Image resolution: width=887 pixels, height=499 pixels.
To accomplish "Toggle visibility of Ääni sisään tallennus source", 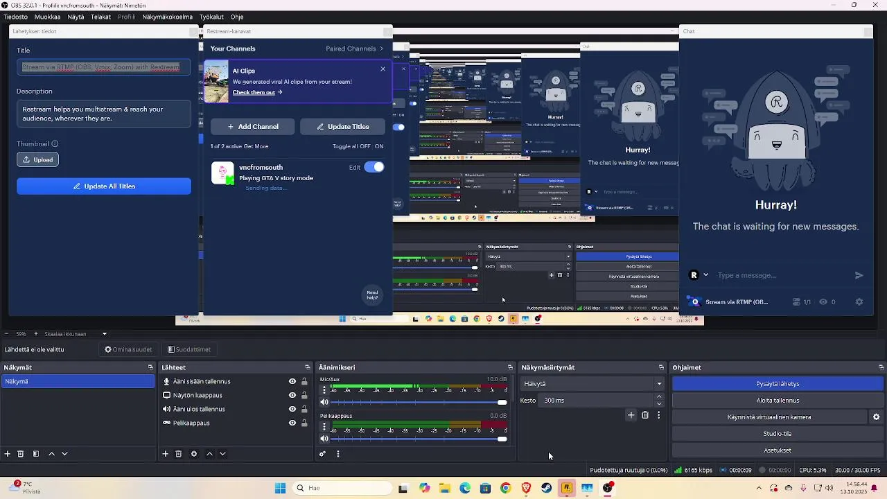I will (292, 381).
